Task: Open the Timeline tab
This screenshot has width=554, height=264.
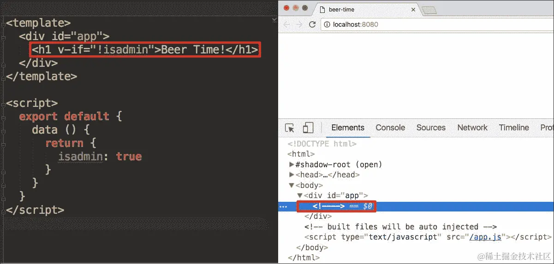Action: point(514,128)
